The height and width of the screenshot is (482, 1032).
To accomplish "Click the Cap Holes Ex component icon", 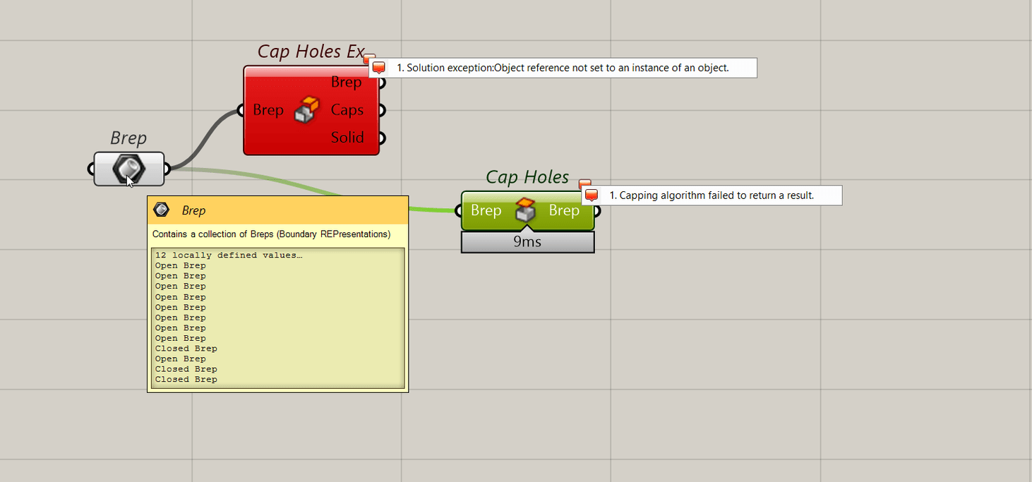I will 306,110.
